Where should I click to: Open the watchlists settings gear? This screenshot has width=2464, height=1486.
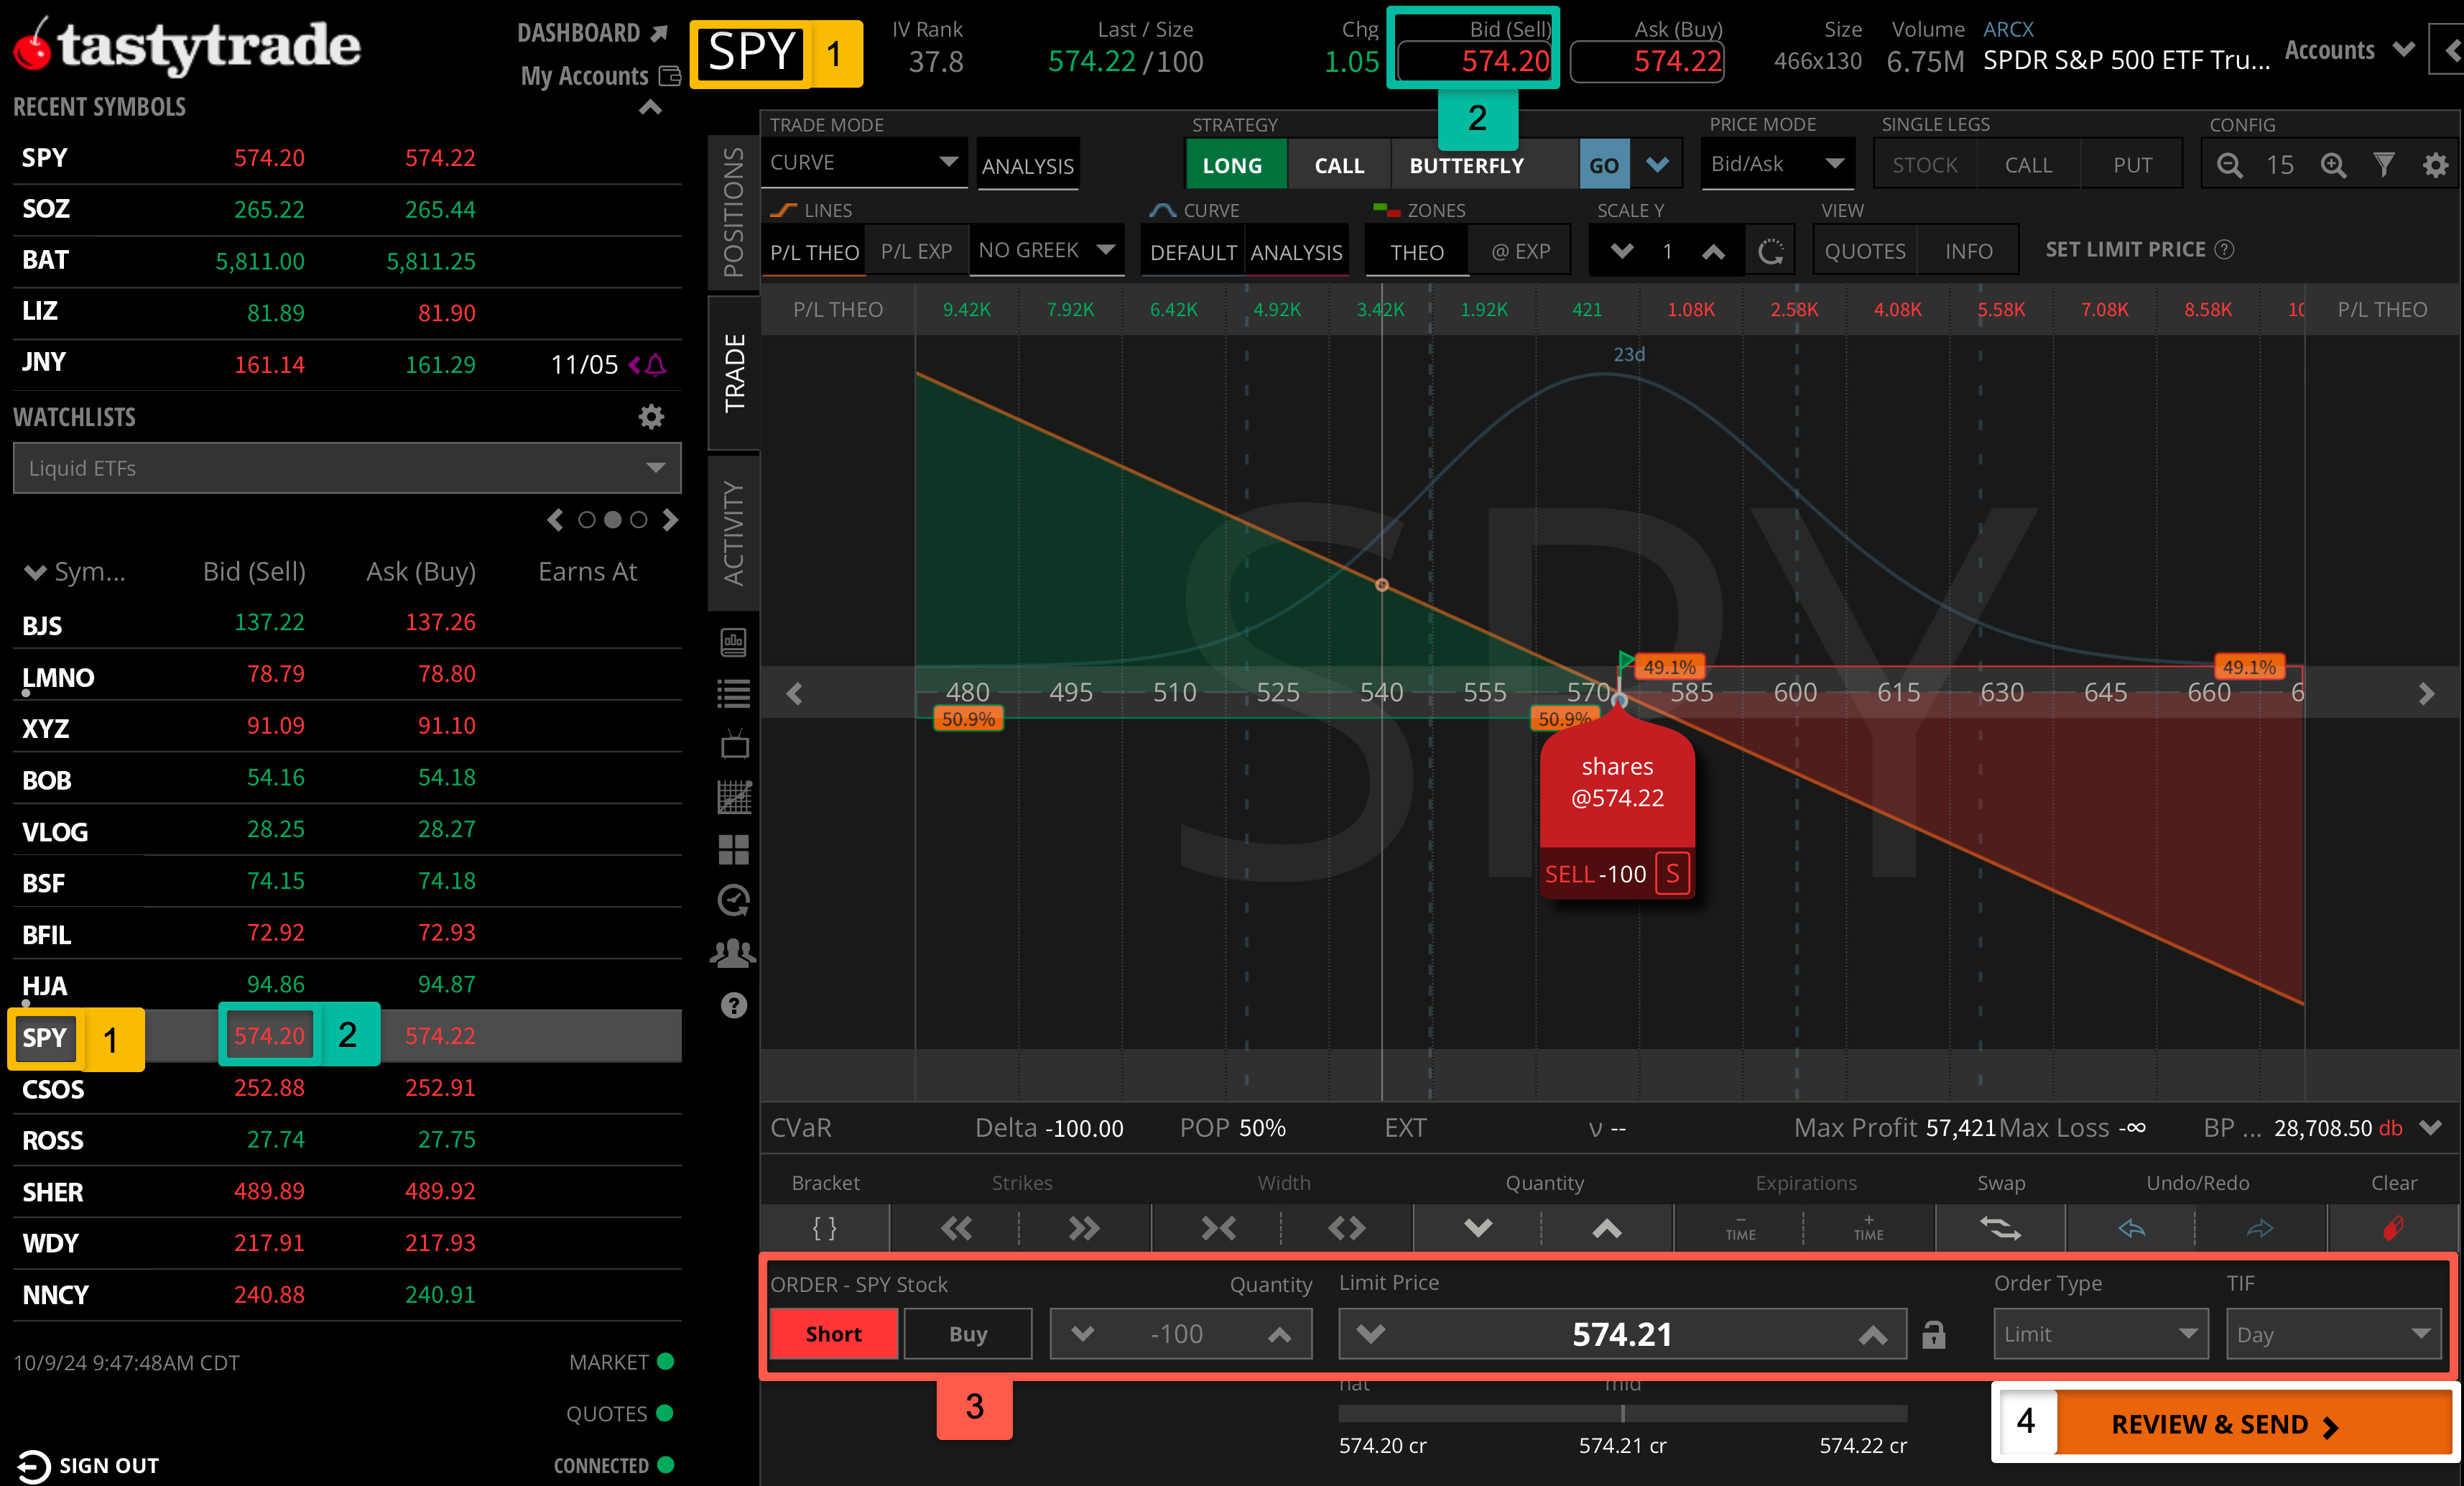(651, 417)
